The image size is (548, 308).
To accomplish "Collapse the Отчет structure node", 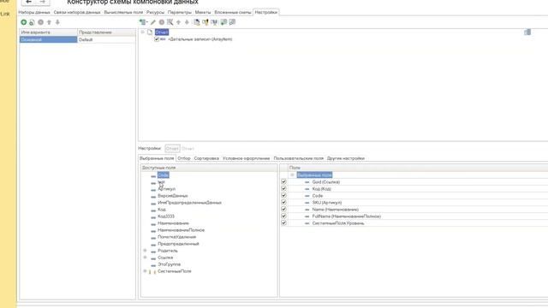I will coord(143,33).
